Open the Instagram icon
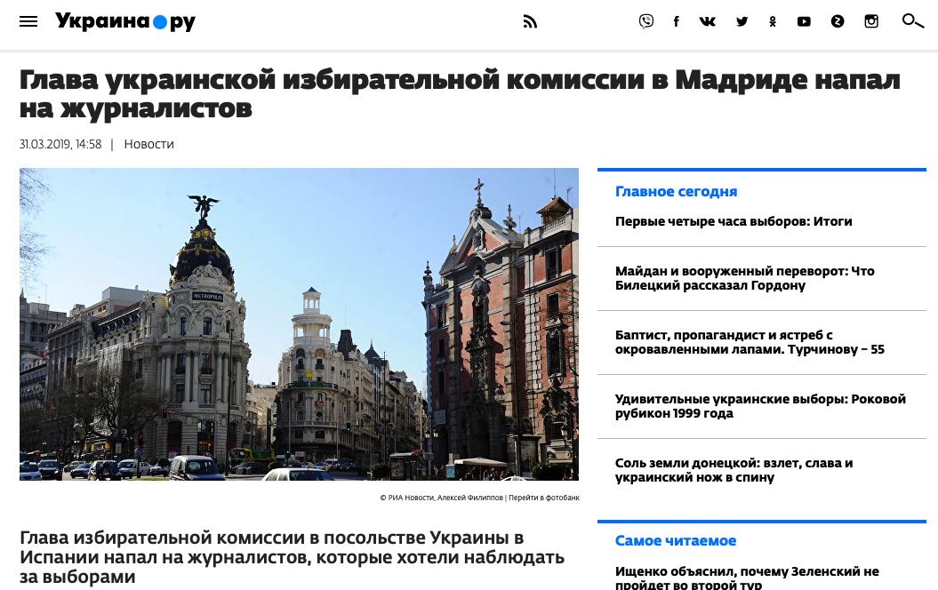The height and width of the screenshot is (590, 938). (x=871, y=21)
